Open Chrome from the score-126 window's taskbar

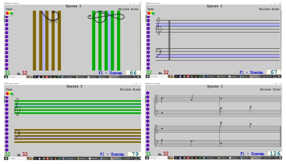tap(184, 158)
